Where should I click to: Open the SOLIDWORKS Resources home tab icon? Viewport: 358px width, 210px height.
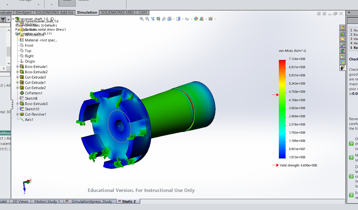point(343,28)
